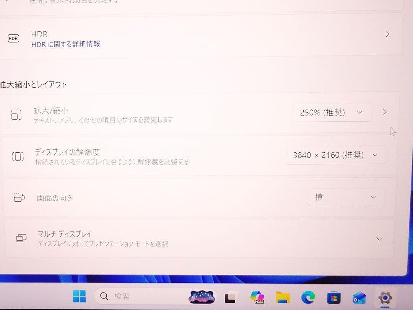Open the 250% (推奨) scaling dropdown

click(332, 112)
